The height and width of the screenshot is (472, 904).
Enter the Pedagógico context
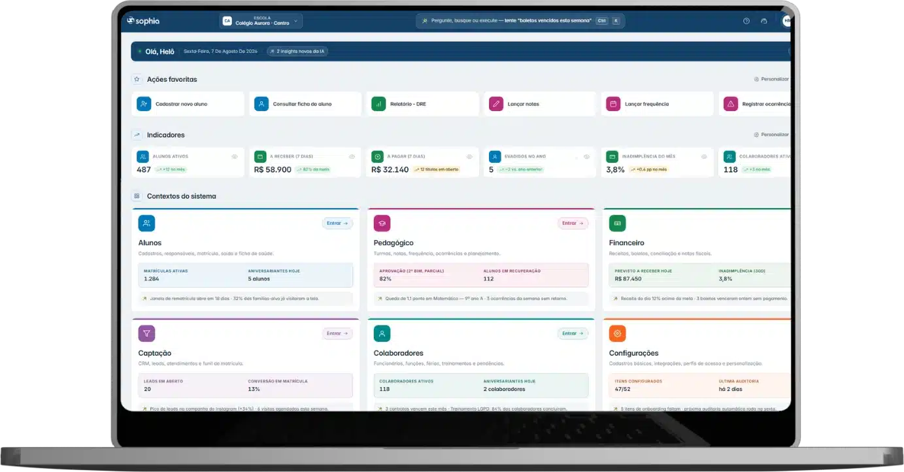[573, 224]
